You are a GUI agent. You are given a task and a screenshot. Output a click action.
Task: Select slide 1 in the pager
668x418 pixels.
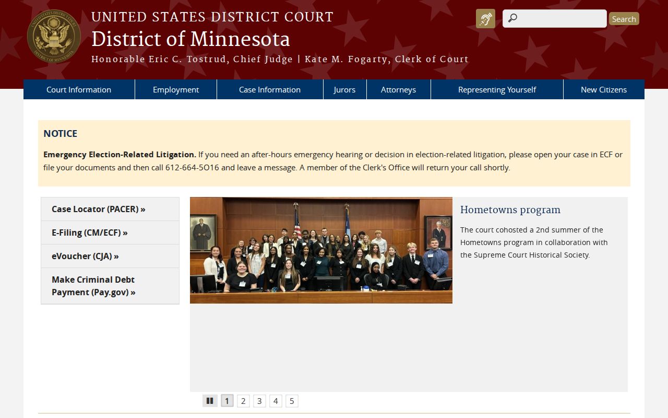227,401
